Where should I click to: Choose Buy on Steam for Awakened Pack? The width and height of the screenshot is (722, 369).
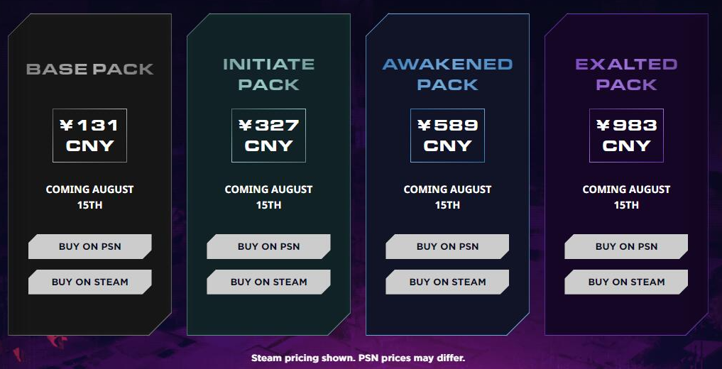click(x=447, y=282)
